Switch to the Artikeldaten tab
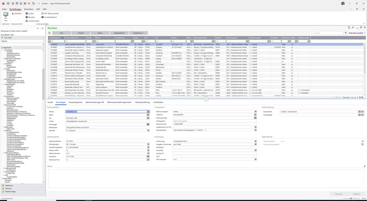This screenshot has height=201, width=367. click(158, 102)
